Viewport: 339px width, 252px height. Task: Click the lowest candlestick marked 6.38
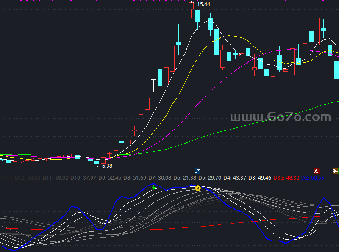tap(97, 163)
